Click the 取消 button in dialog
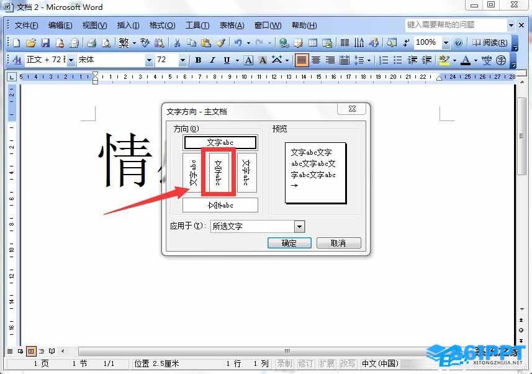The image size is (532, 374). (338, 243)
